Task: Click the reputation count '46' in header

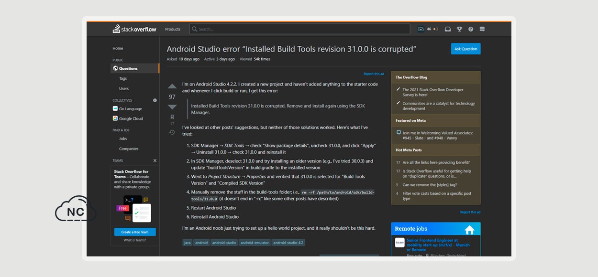Action: [429, 29]
